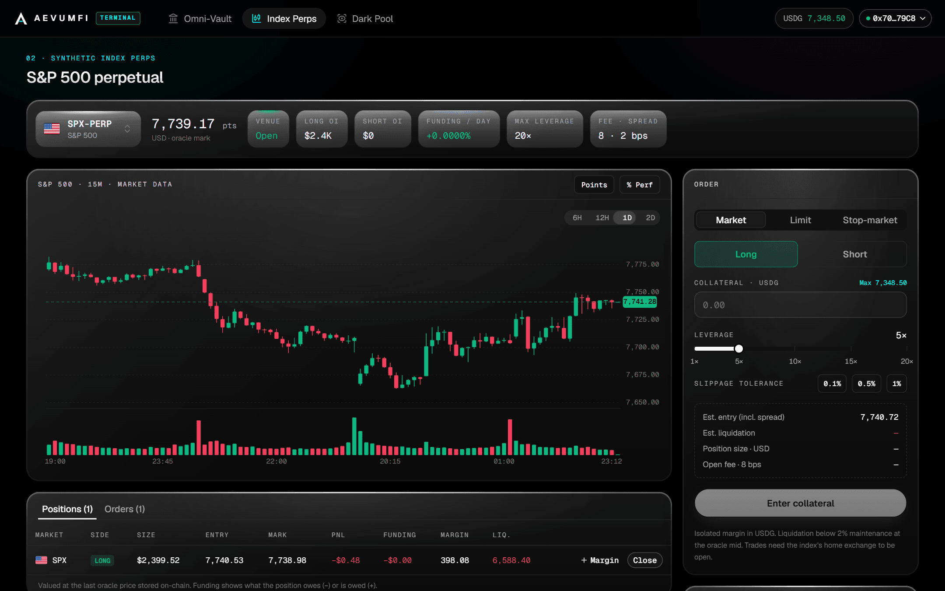Switch to Orders (1) tab
The height and width of the screenshot is (591, 945).
[125, 509]
